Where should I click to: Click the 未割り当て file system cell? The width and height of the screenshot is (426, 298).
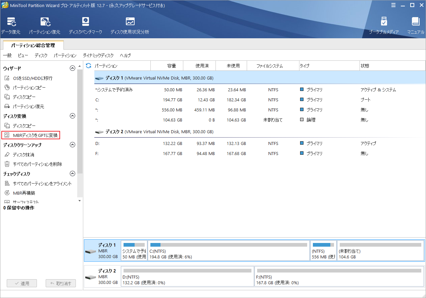coord(273,120)
